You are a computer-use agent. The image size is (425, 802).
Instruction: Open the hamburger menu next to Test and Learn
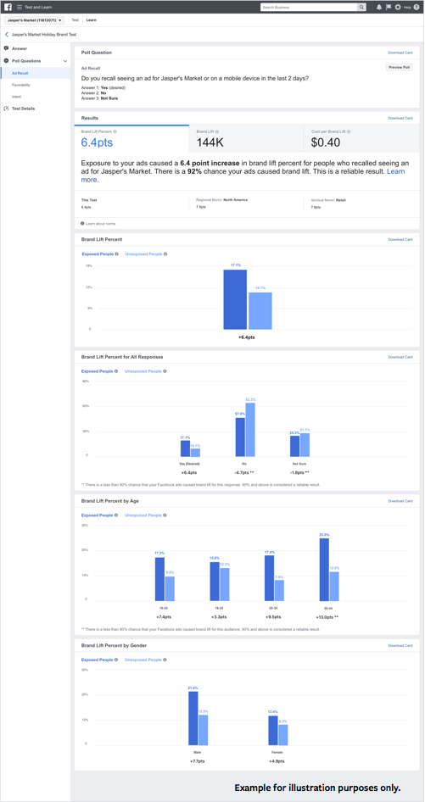20,7
